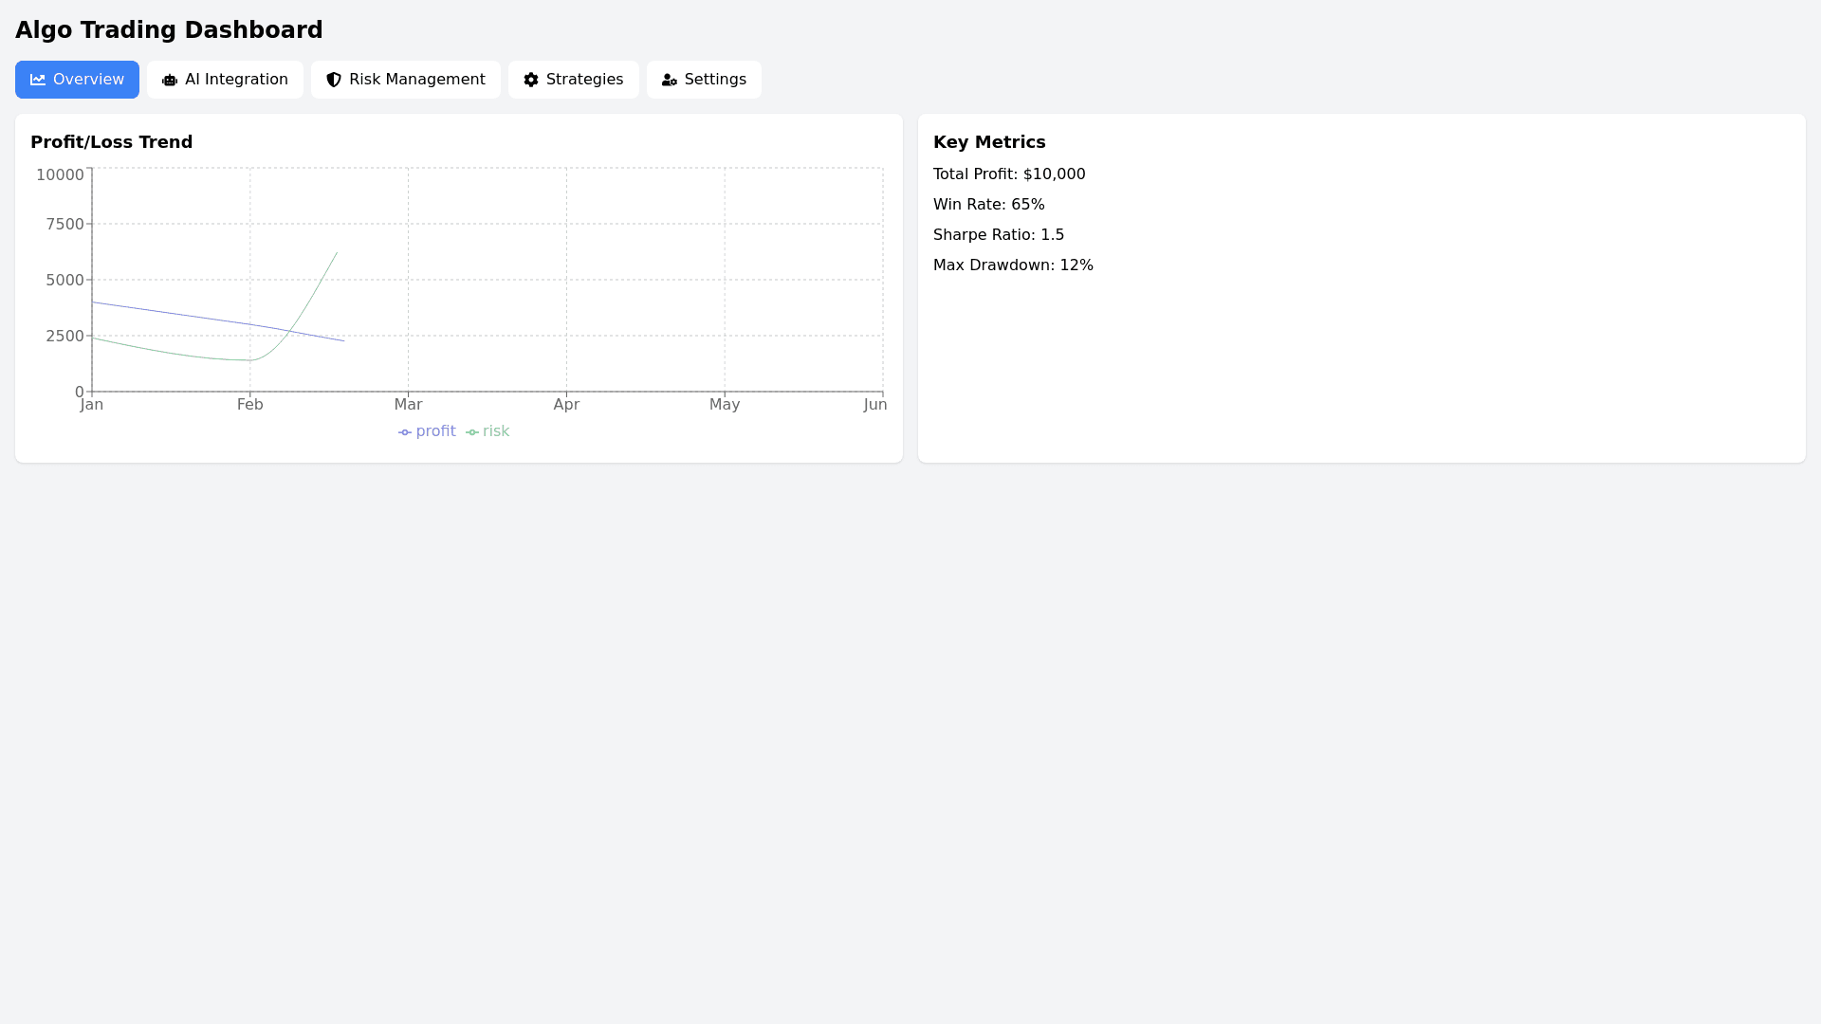The width and height of the screenshot is (1821, 1024).
Task: Click the robot icon in AI Integration button
Action: point(169,80)
